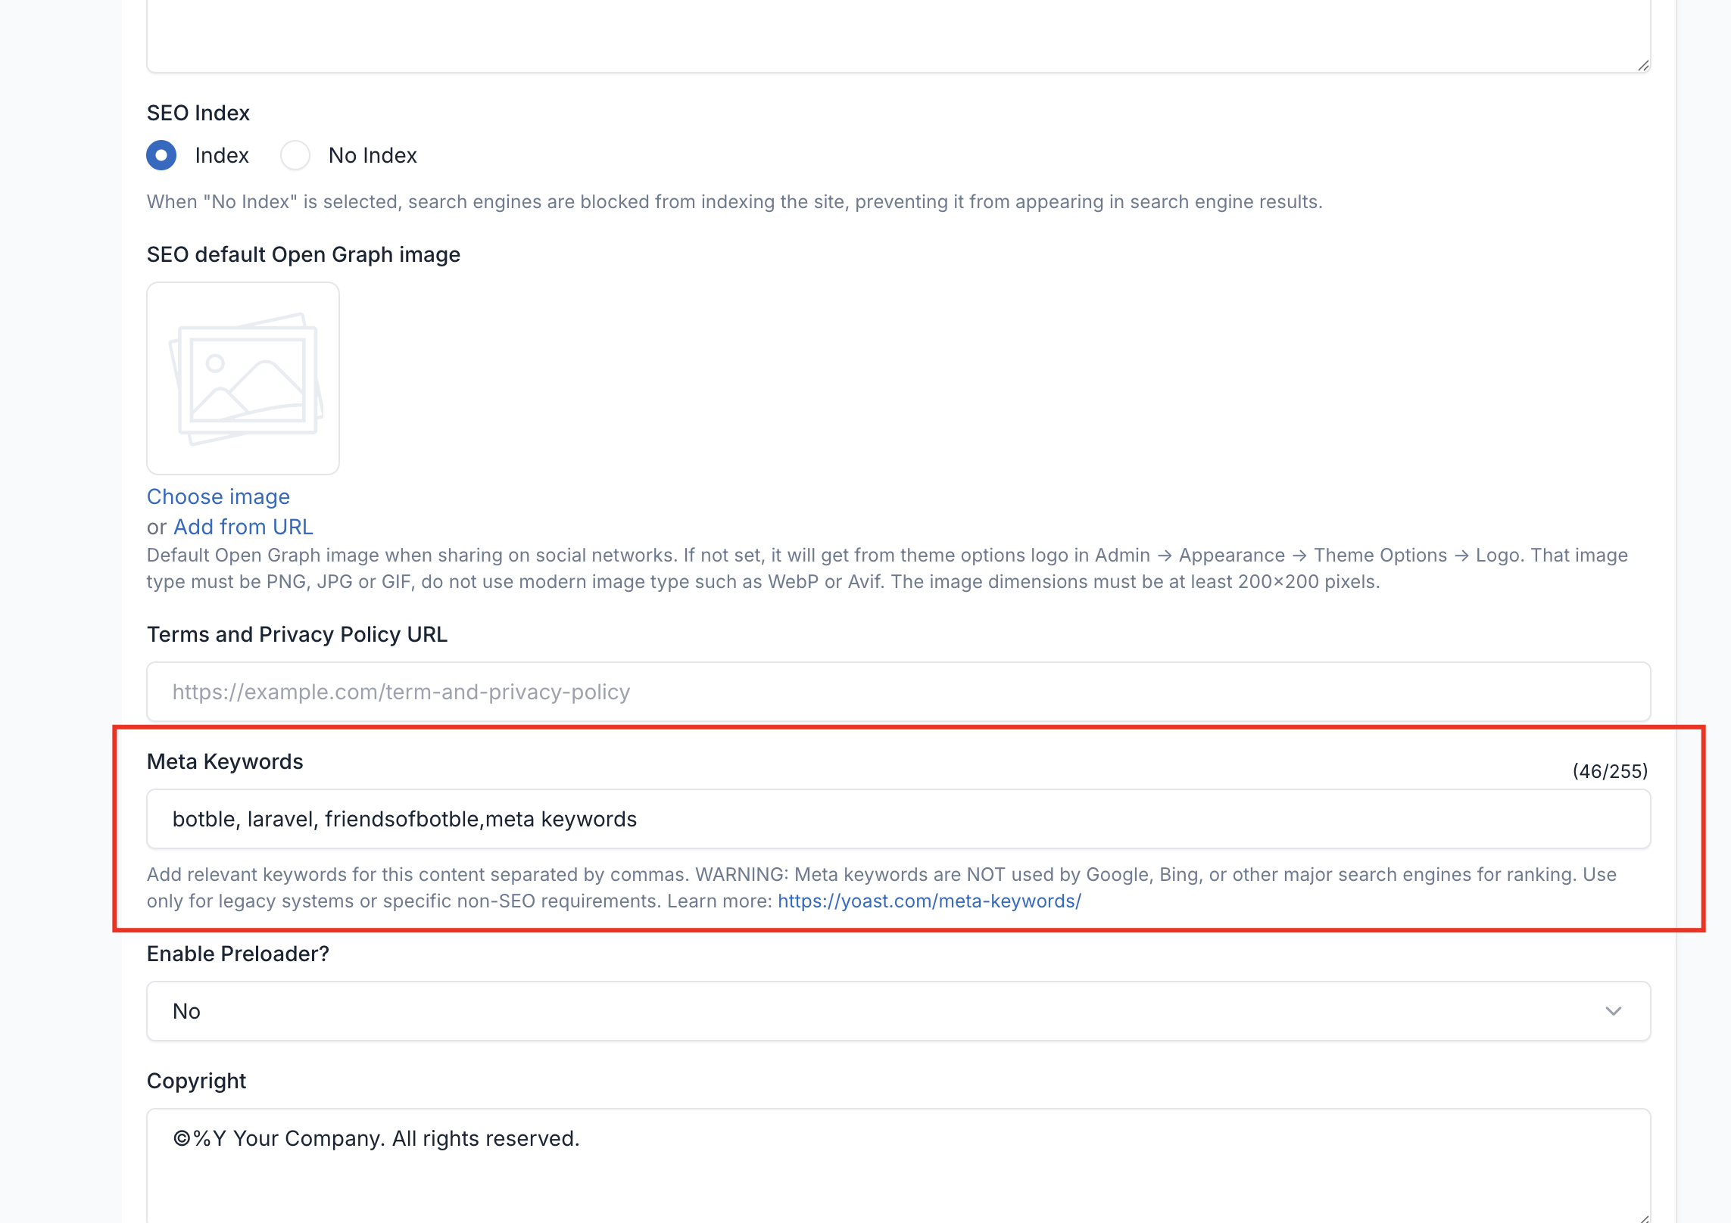Viewport: 1731px width, 1223px height.
Task: Click the Copyright textarea resize handle
Action: pyautogui.click(x=1643, y=1218)
